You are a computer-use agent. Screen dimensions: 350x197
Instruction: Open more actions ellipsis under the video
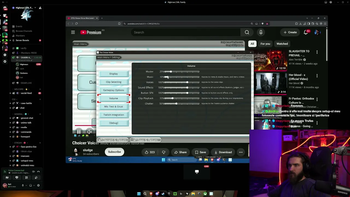(241, 152)
